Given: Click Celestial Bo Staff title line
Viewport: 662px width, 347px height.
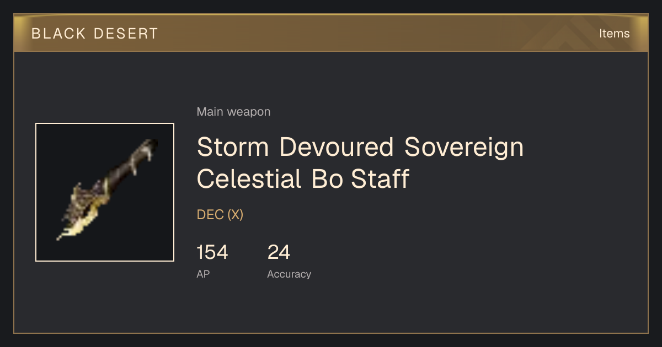Looking at the screenshot, I should click(303, 179).
